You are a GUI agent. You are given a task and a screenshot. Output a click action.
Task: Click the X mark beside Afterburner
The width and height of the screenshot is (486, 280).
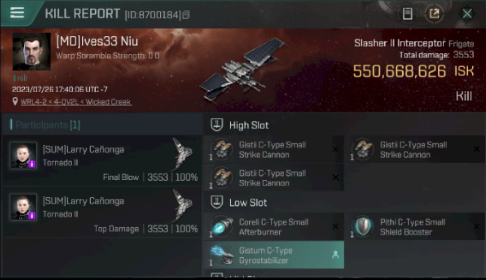[x=335, y=227]
